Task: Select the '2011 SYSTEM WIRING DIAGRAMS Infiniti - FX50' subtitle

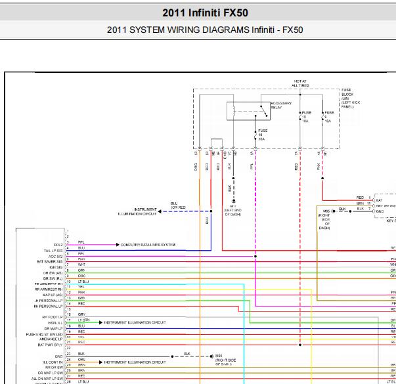Action: point(205,30)
